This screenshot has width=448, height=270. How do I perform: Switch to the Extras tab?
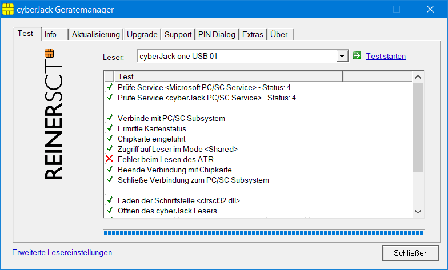pyautogui.click(x=253, y=34)
